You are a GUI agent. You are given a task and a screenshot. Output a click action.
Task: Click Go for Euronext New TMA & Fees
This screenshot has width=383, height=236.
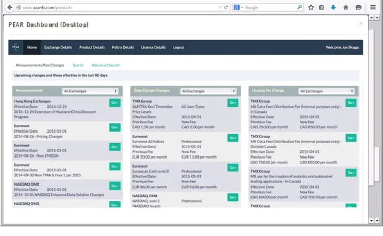[x=114, y=166]
